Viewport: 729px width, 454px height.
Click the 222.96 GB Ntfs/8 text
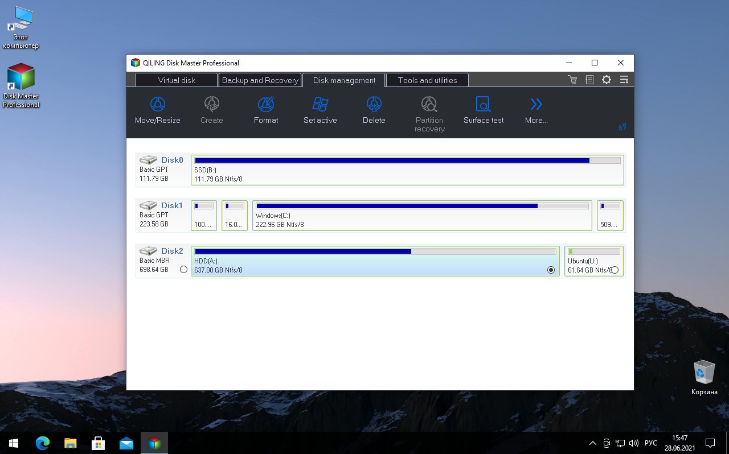pos(280,225)
